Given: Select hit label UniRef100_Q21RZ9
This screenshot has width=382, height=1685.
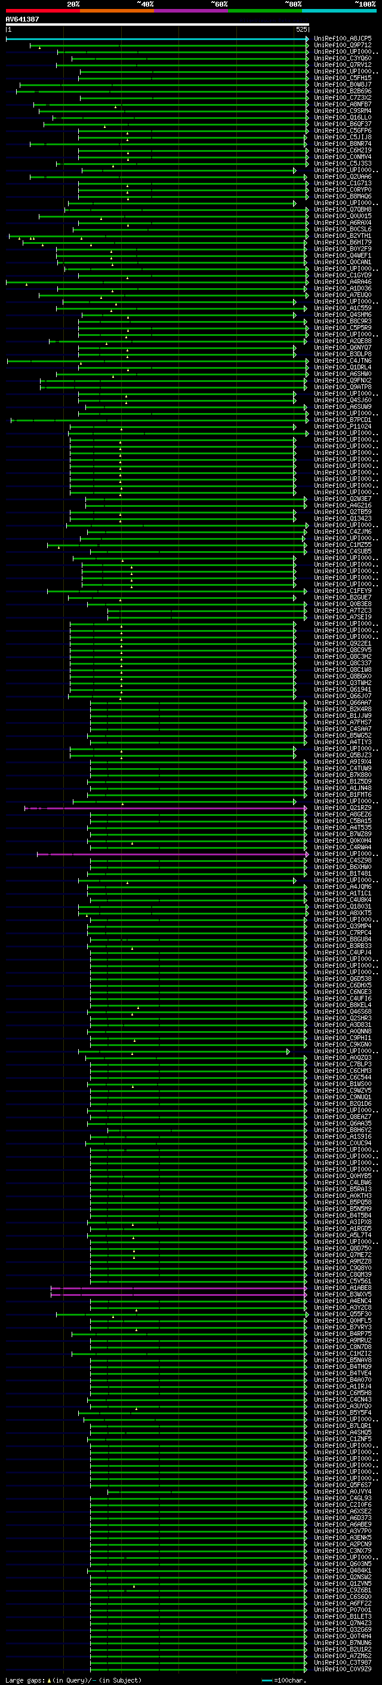Looking at the screenshot, I should 343,808.
